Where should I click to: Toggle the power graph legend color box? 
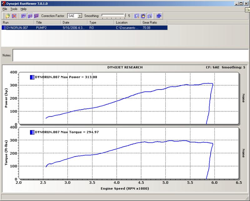pyautogui.click(x=32, y=77)
